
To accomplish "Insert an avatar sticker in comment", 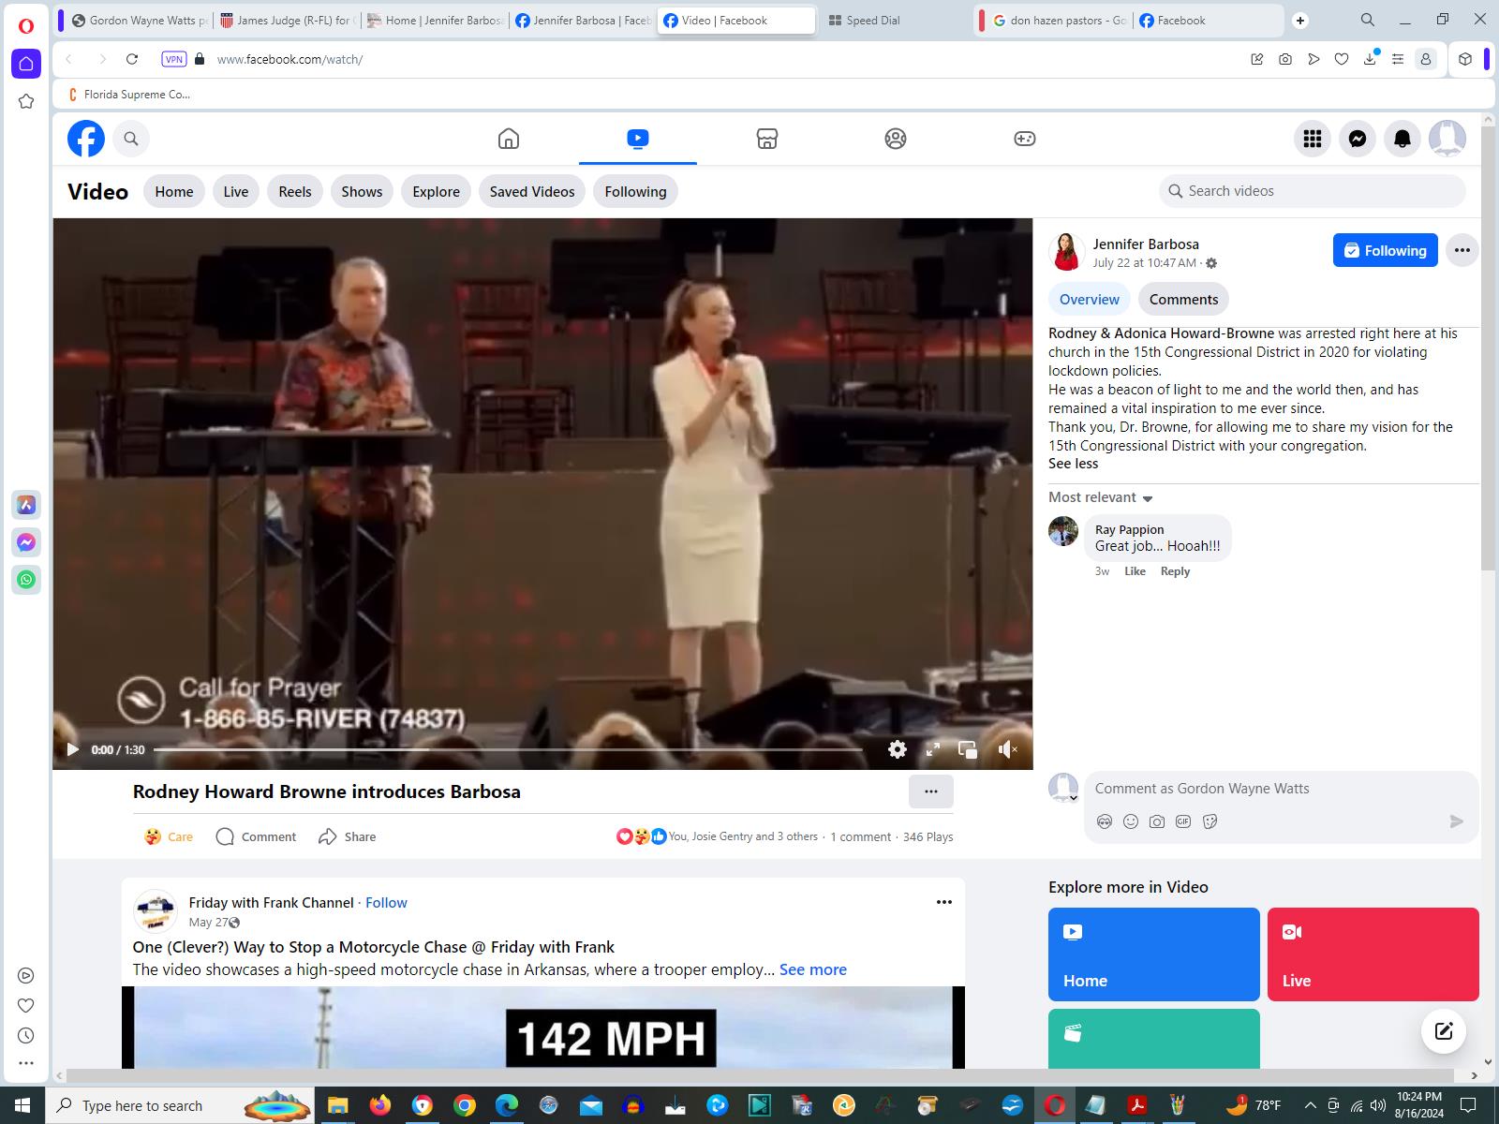I will [1105, 821].
